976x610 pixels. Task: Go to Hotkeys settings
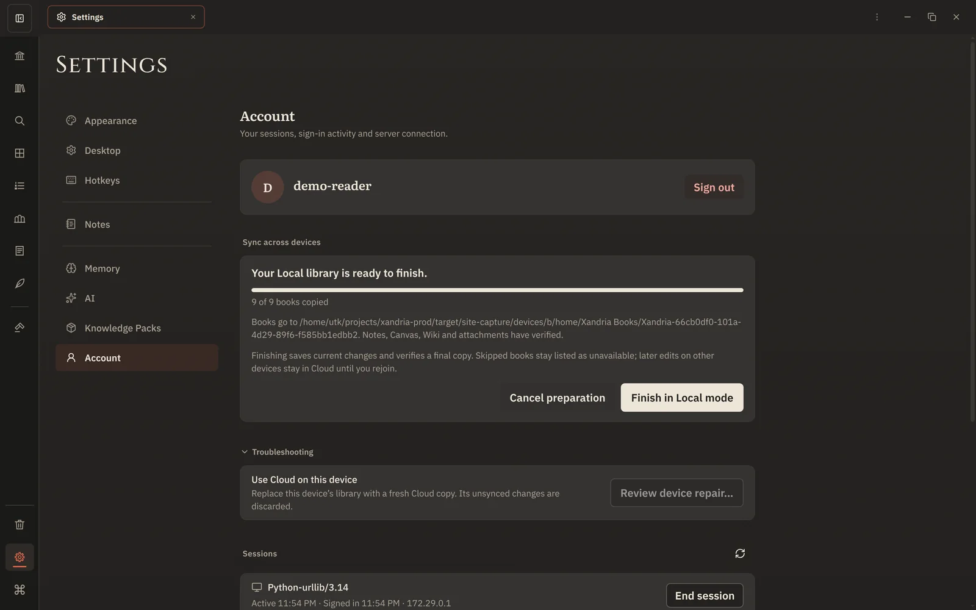[x=137, y=181]
